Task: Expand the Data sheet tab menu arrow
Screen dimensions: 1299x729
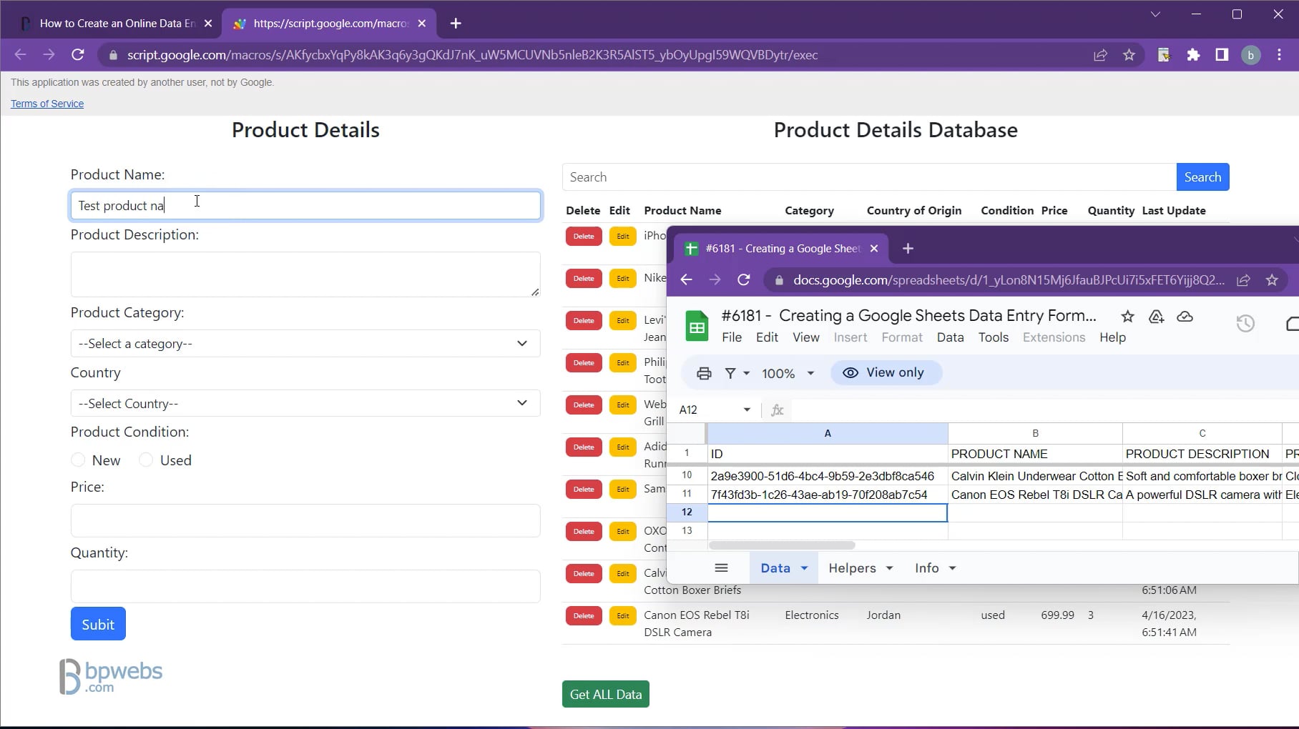Action: (x=804, y=568)
